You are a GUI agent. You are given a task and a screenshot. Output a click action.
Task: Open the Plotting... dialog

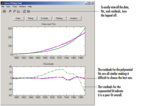tap(60, 18)
